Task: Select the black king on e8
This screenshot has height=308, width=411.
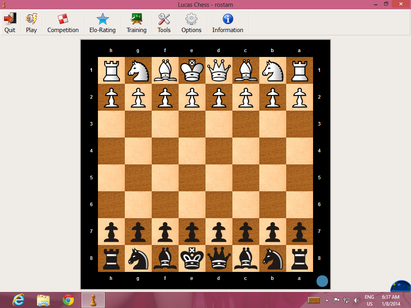Action: pos(192,259)
